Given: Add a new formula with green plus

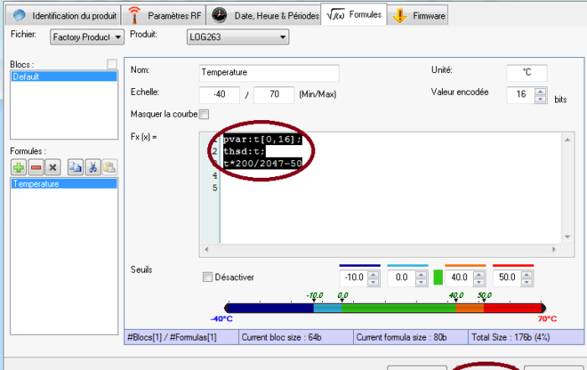Looking at the screenshot, I should coord(18,167).
